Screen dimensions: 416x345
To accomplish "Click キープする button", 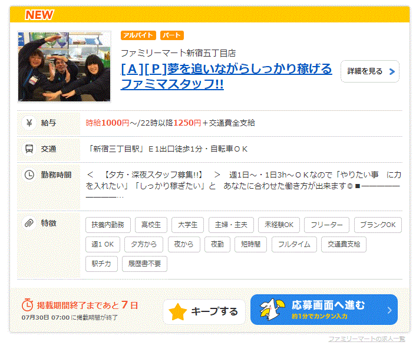I will (x=204, y=312).
